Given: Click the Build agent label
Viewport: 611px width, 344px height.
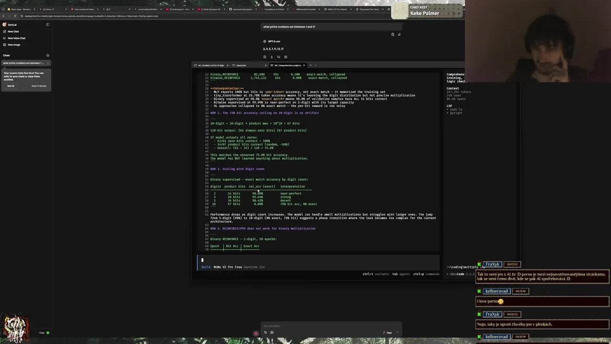Looking at the screenshot, I should click(x=206, y=267).
